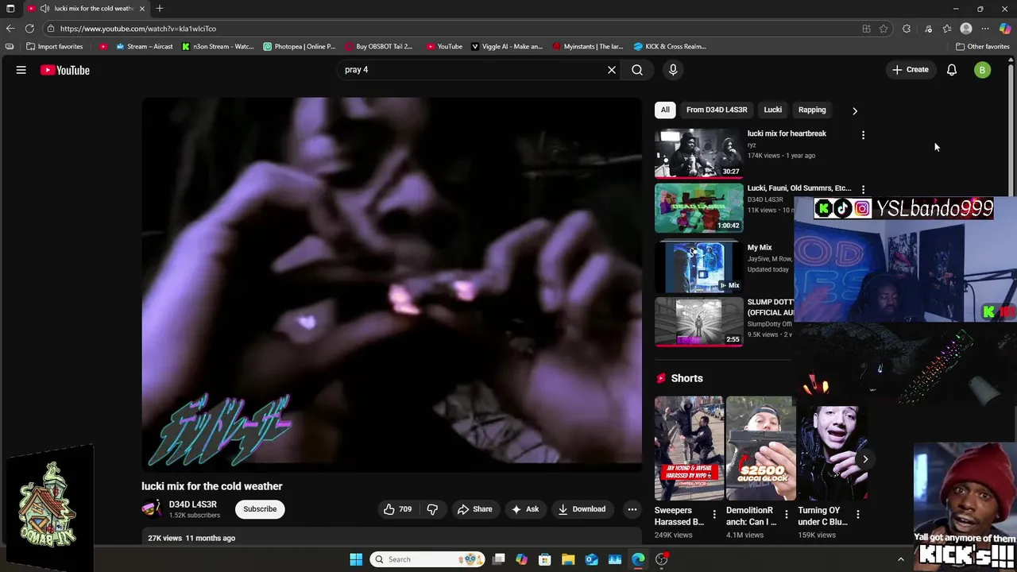Open Photopea bookmark
Screen dimensions: 1017x572
(x=300, y=46)
